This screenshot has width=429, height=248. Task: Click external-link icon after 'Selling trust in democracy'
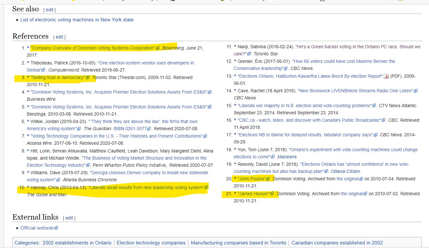[88, 77]
